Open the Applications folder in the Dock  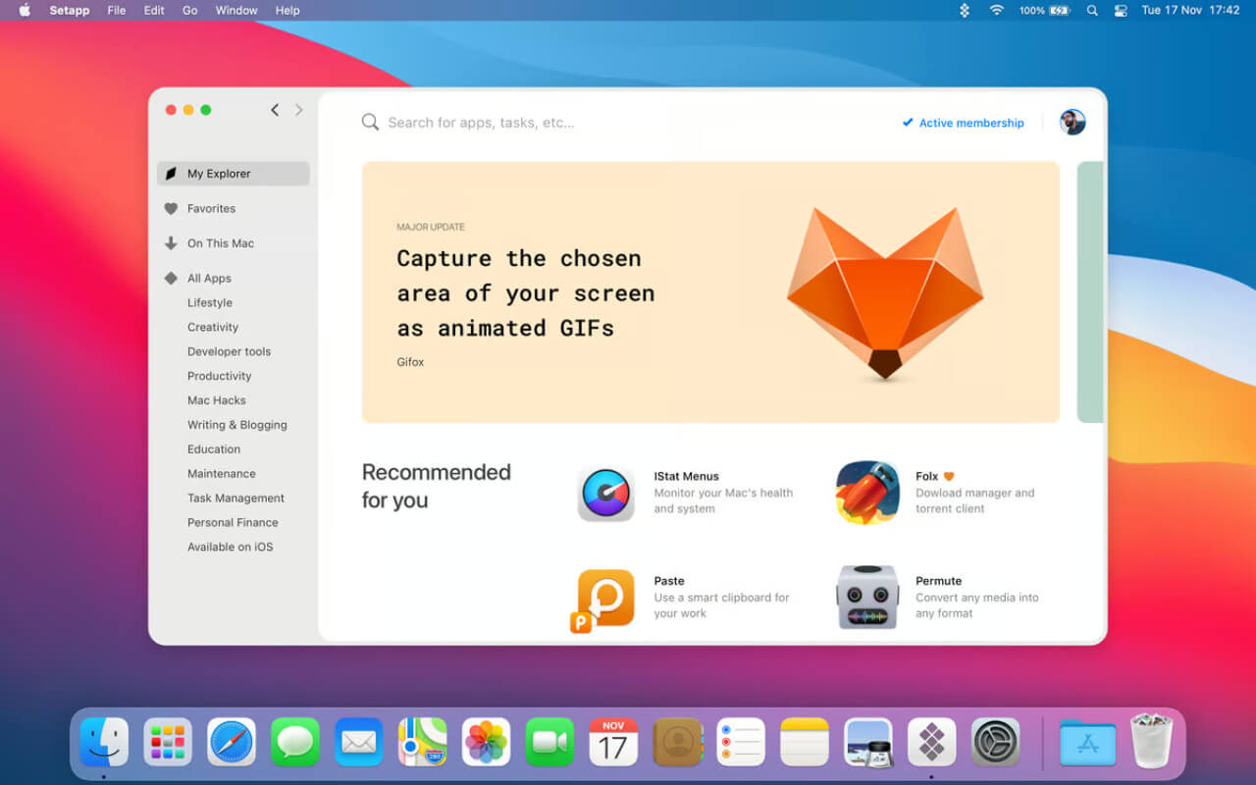click(x=1087, y=742)
